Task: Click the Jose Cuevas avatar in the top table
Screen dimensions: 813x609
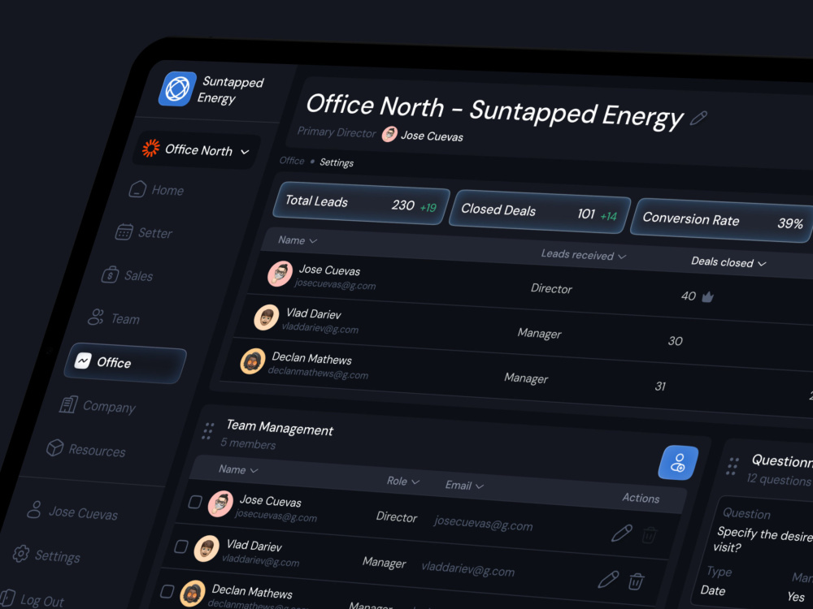Action: tap(280, 274)
